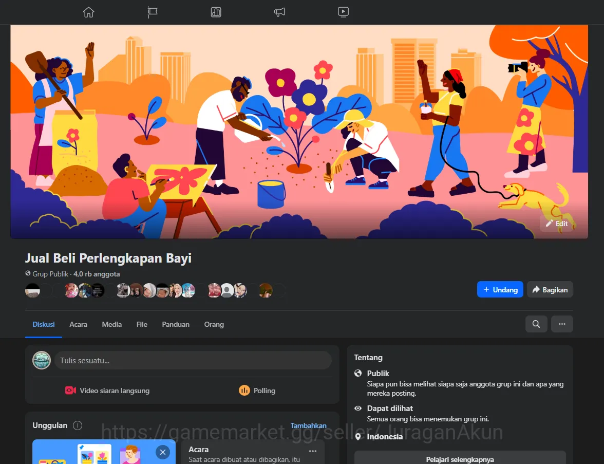This screenshot has height=464, width=604.
Task: Open the Media tab
Action: click(112, 325)
